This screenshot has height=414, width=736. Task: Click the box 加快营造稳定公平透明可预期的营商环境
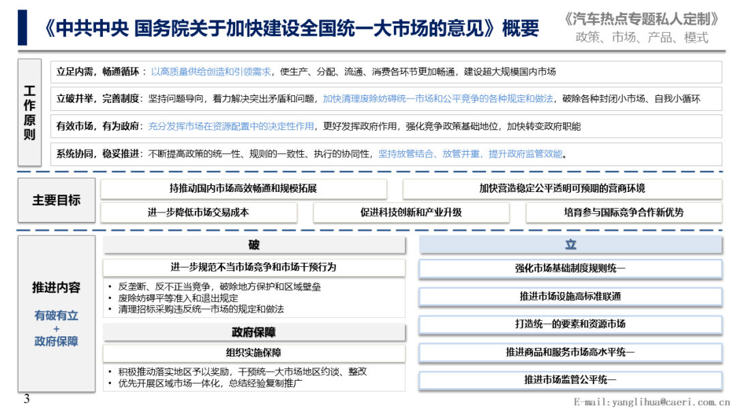tap(562, 189)
